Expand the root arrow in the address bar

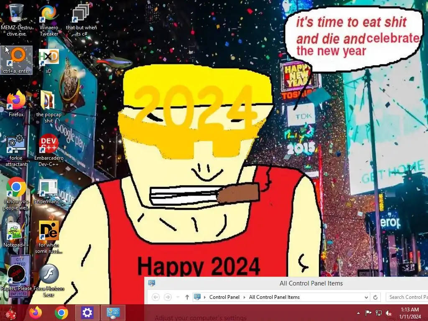pos(205,297)
